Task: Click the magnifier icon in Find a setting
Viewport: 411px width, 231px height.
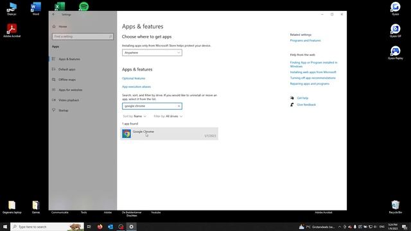Action: tap(110, 37)
